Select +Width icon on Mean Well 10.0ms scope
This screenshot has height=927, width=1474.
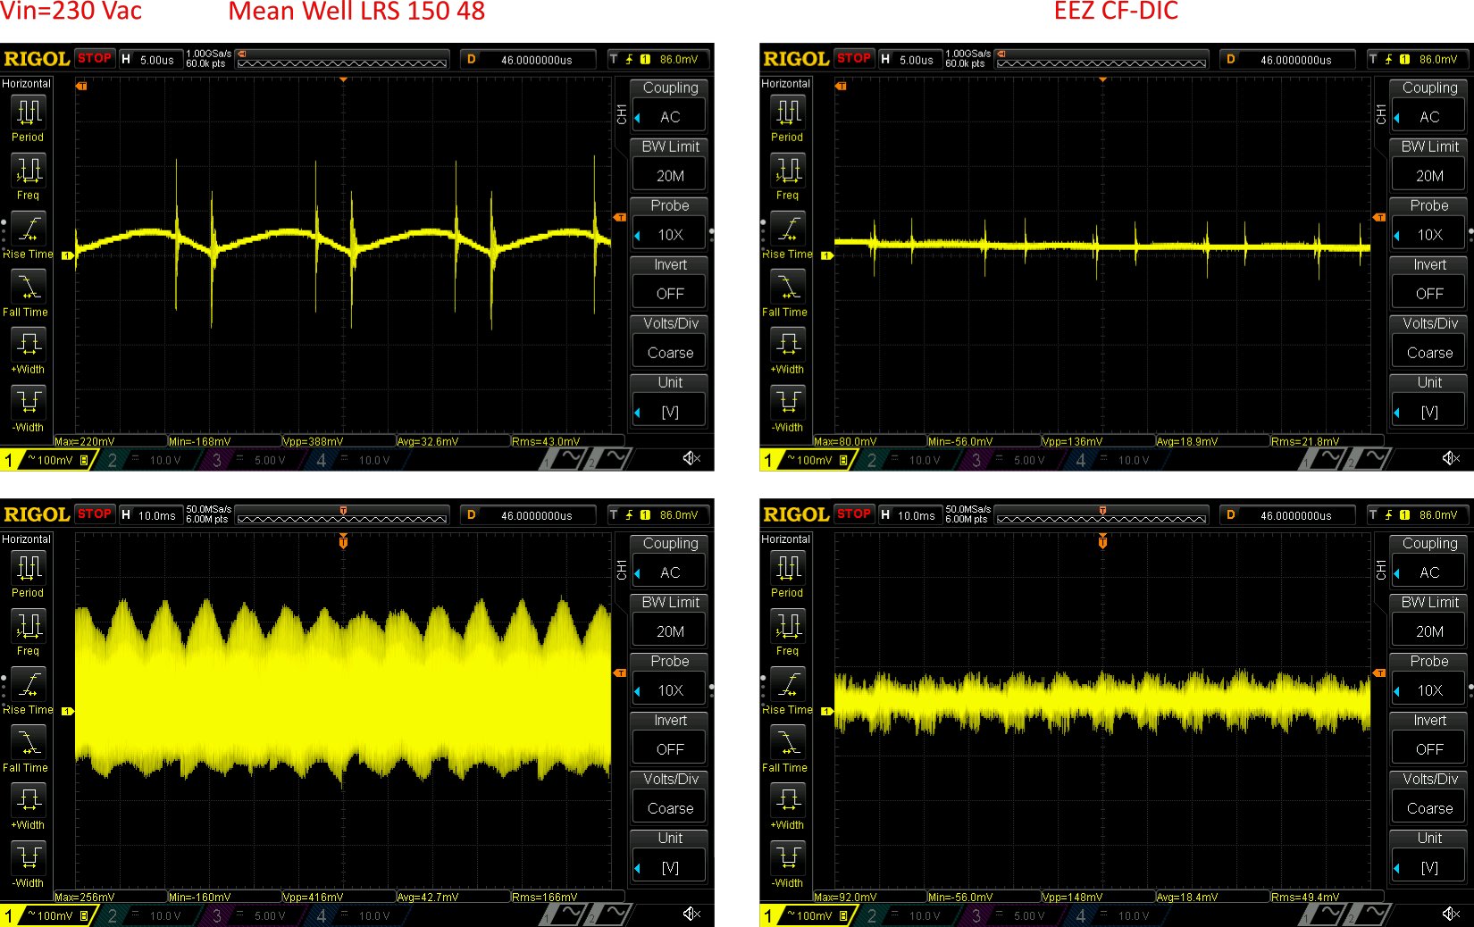tap(29, 800)
